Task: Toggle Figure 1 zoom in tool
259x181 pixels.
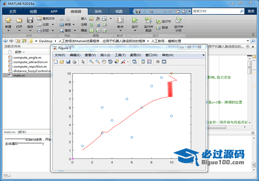Action: tap(91, 62)
